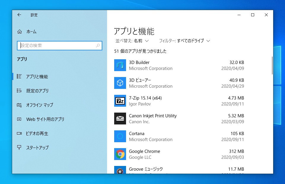The height and width of the screenshot is (184, 285).
Task: Click the Canon Inkjet Print Utility icon
Action: (x=120, y=119)
